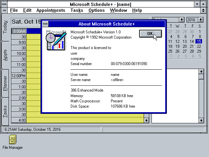Minimize the Schedule+ application window

[x=197, y=4]
